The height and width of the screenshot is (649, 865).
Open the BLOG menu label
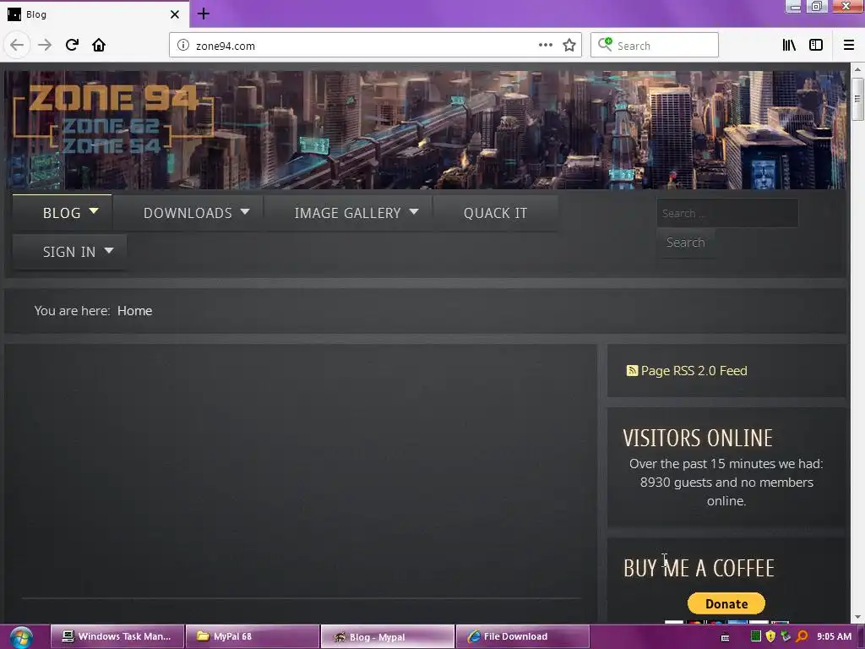click(x=62, y=213)
